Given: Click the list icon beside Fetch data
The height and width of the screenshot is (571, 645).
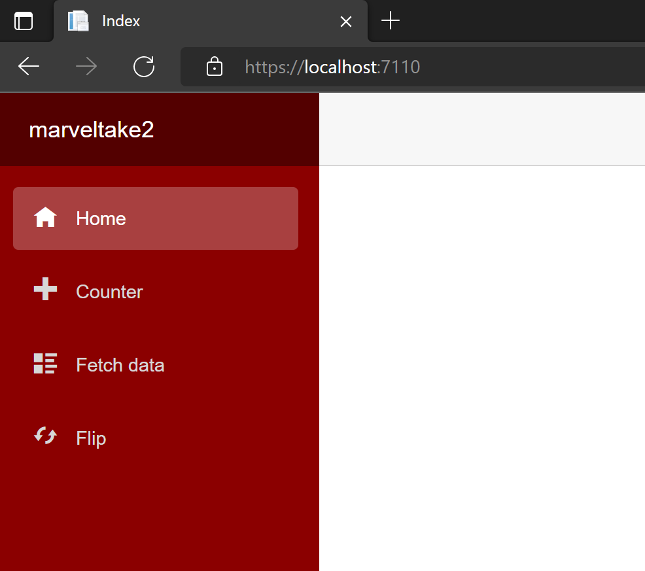Looking at the screenshot, I should coord(45,364).
